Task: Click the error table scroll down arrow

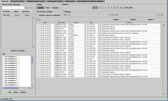Action: click(164, 94)
